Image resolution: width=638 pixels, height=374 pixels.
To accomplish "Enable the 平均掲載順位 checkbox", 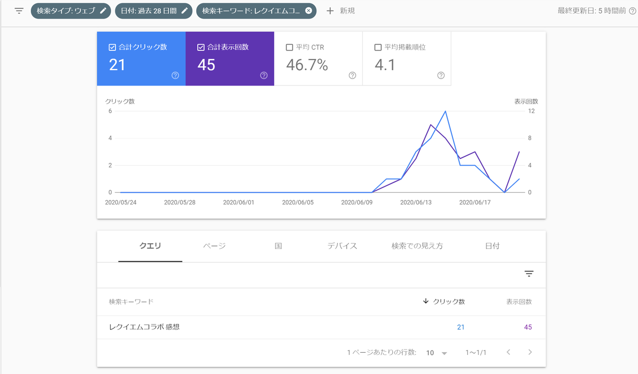I will coord(378,47).
